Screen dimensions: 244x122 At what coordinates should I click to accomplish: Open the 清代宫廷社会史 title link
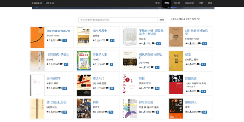[57, 102]
